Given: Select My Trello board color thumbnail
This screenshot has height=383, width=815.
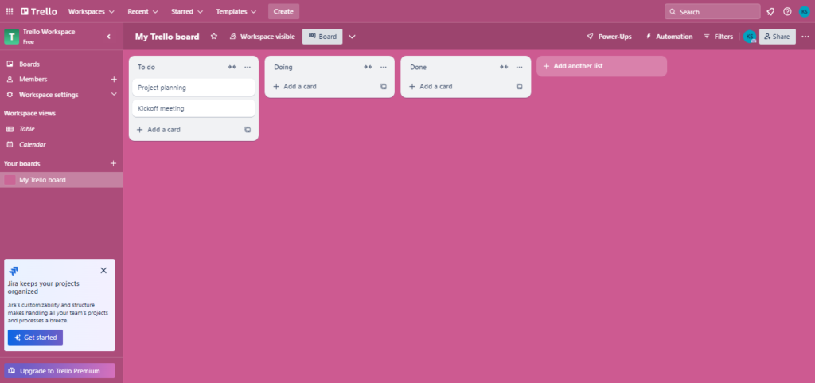Looking at the screenshot, I should 10,180.
